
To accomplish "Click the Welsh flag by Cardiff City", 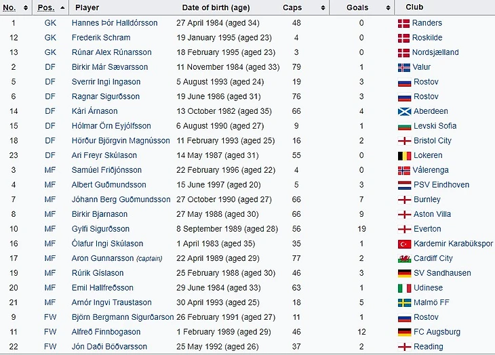I will pos(403,259).
